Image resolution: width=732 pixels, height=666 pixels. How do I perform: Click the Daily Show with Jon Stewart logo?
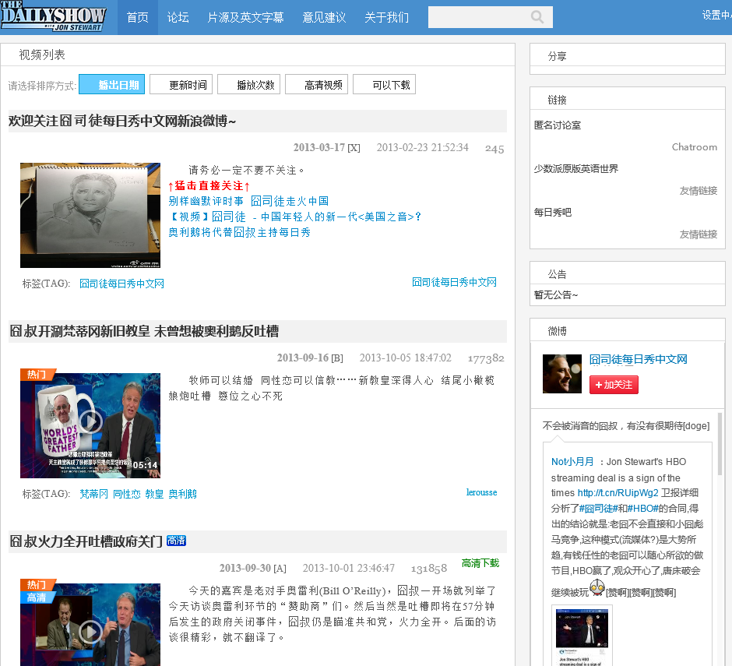point(53,16)
